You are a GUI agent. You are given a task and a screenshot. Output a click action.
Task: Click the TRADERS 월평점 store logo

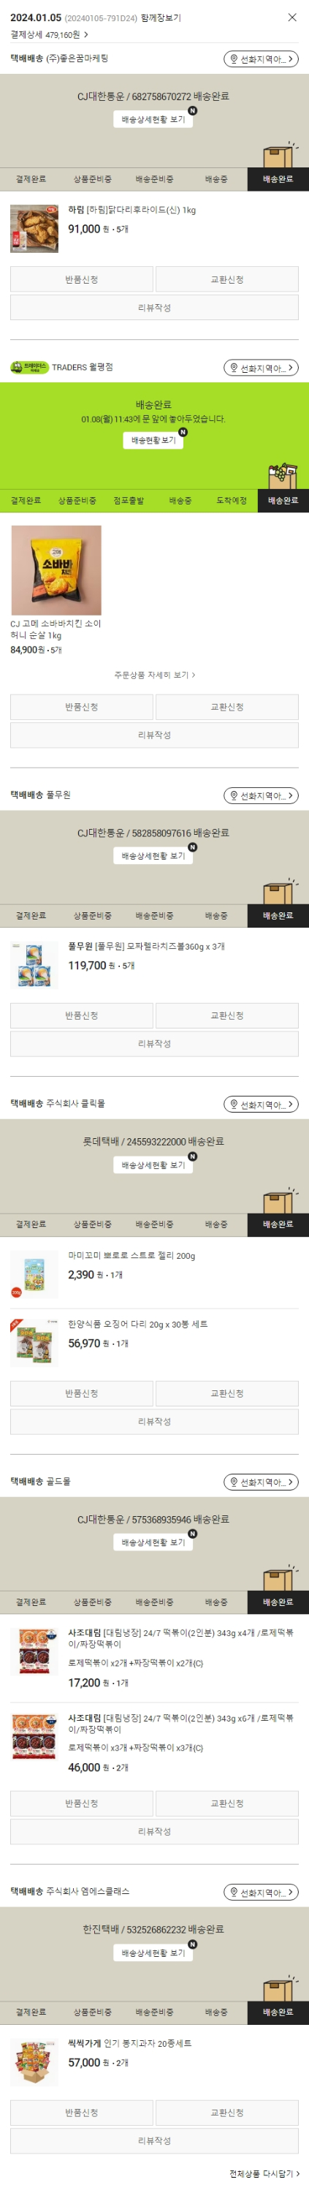(x=29, y=367)
